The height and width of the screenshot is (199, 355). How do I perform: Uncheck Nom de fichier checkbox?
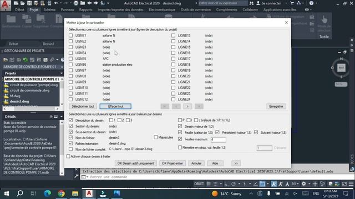70,138
